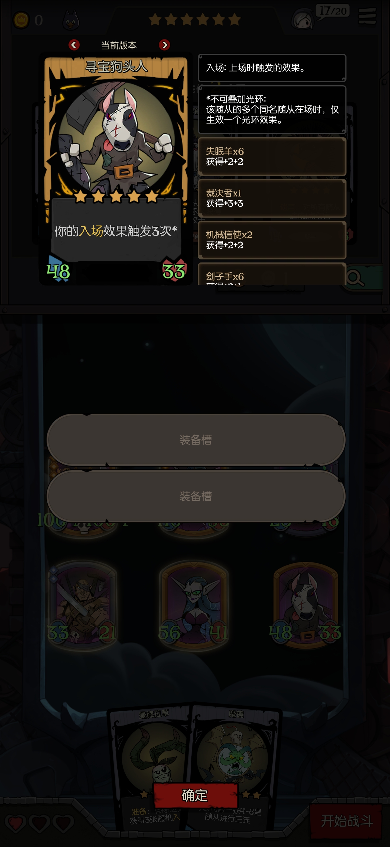Click the player portrait with 17/20

303,20
